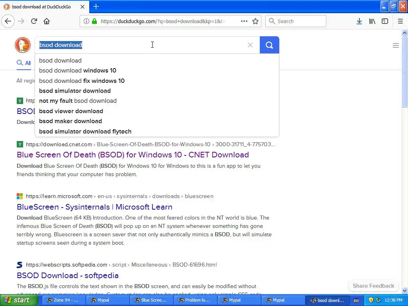The height and width of the screenshot is (306, 408).
Task: Focus the browser address bar URL
Action: point(163,22)
